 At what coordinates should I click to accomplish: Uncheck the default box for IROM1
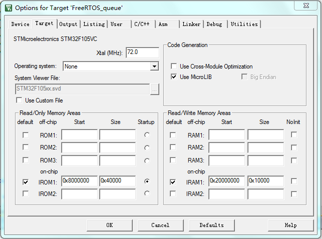26,182
